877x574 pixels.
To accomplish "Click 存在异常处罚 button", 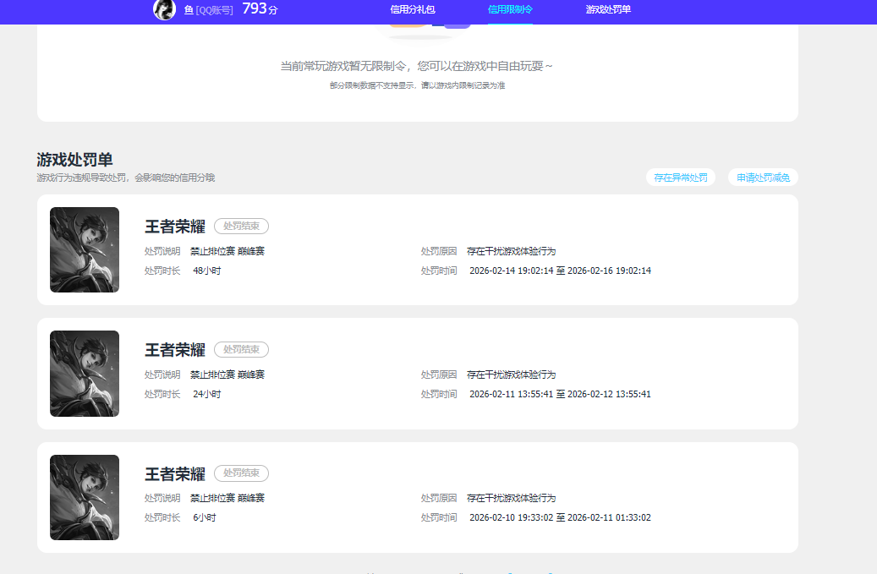I will tap(681, 178).
